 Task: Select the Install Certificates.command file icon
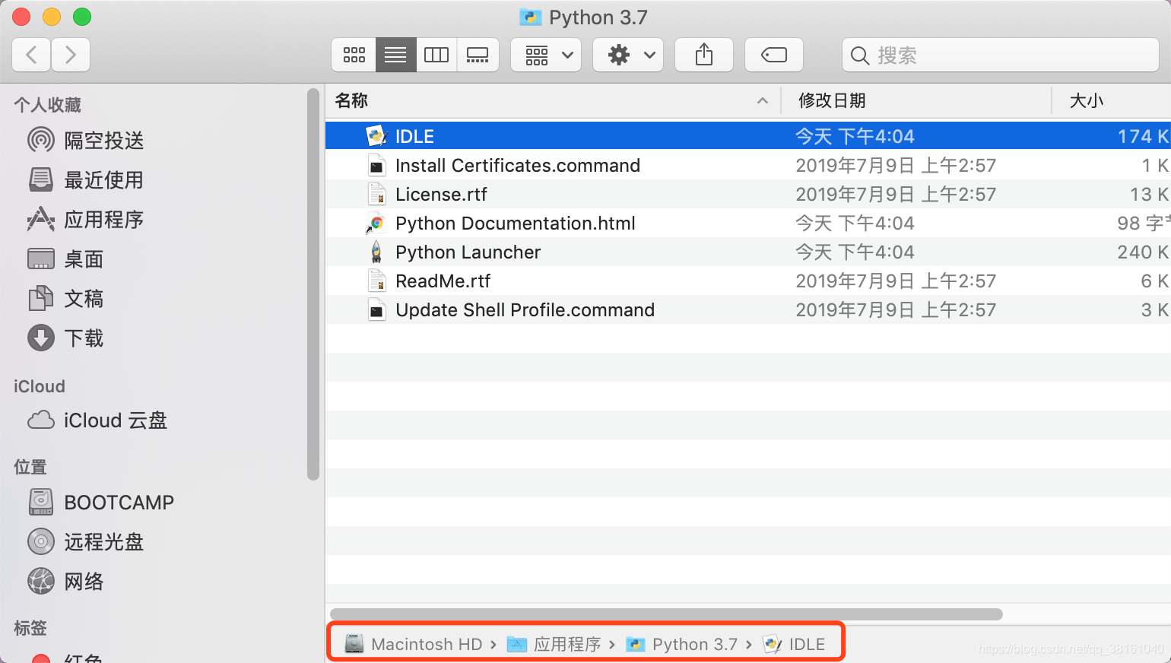(x=376, y=165)
